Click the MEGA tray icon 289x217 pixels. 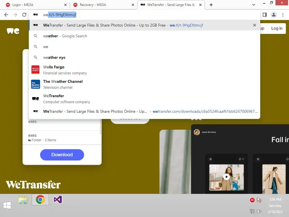click(x=252, y=200)
